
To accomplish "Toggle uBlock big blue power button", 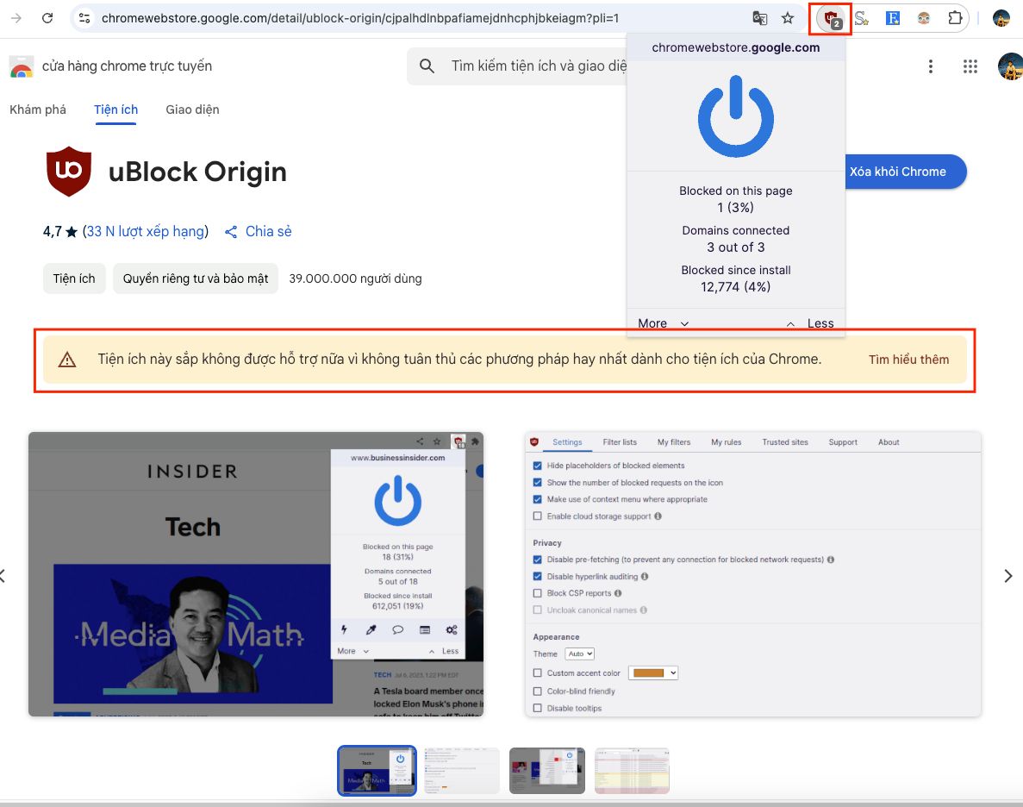I will click(x=736, y=116).
